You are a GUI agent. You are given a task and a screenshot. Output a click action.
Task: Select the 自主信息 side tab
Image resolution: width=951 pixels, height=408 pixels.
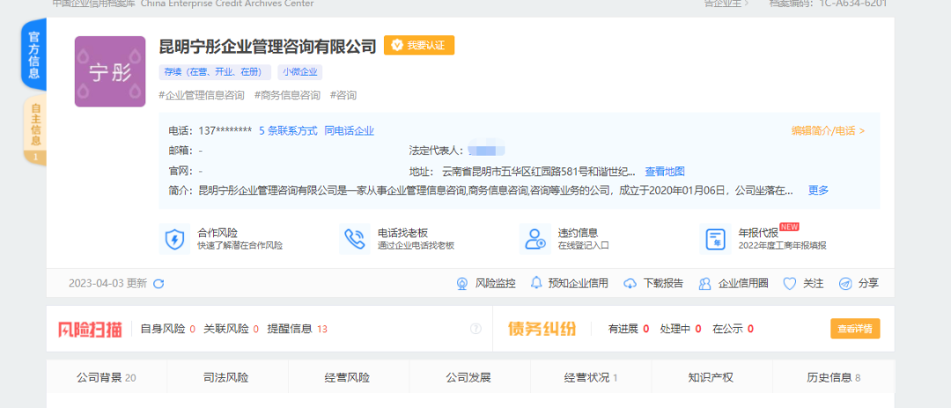point(35,129)
